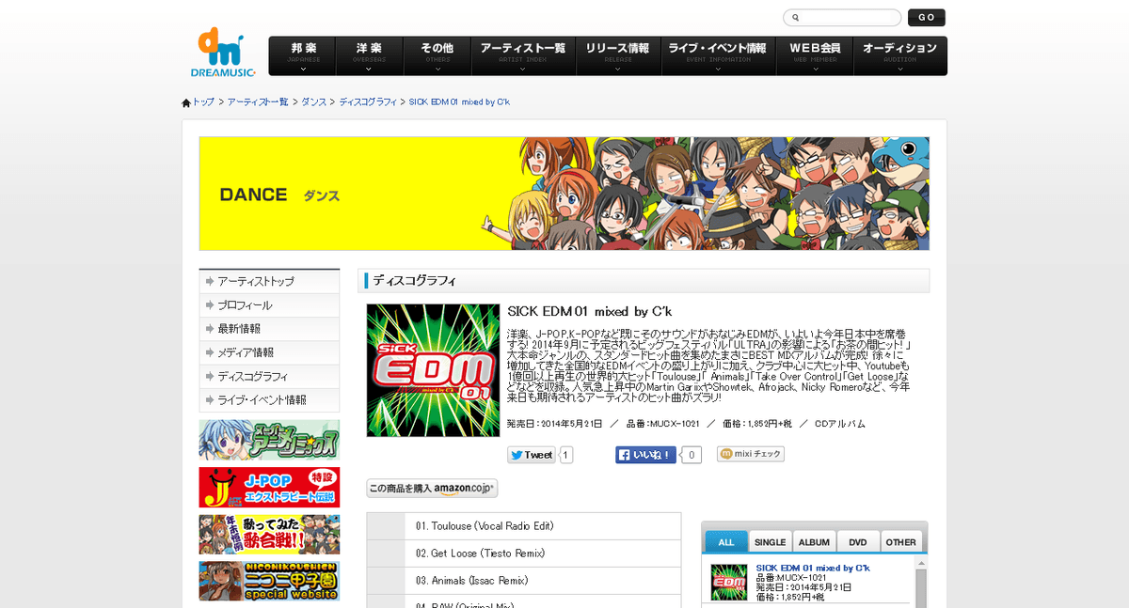Click the ディスコグラフィ breadcrumb link
This screenshot has height=608, width=1129.
coord(368,101)
